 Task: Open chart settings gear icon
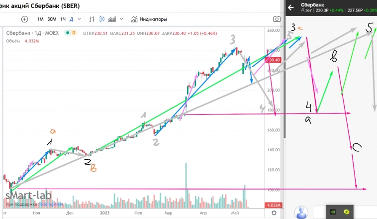click(274, 213)
